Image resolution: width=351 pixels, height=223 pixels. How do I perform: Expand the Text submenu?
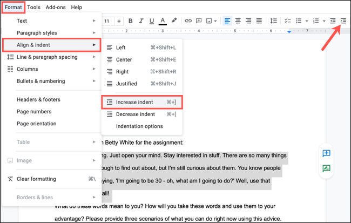tap(51, 21)
